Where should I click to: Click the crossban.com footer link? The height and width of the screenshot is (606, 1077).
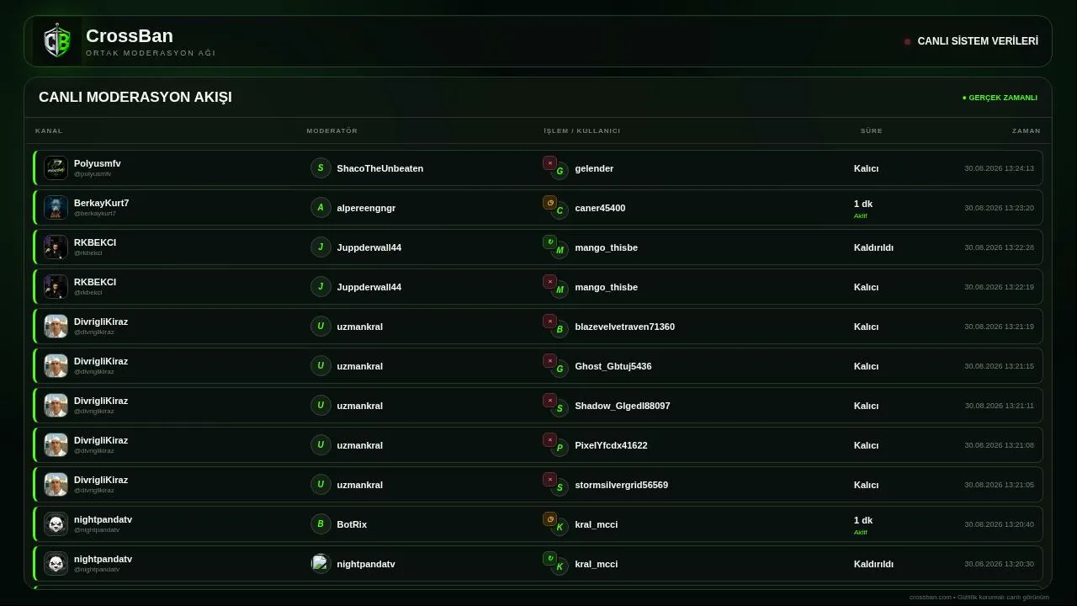point(930,597)
